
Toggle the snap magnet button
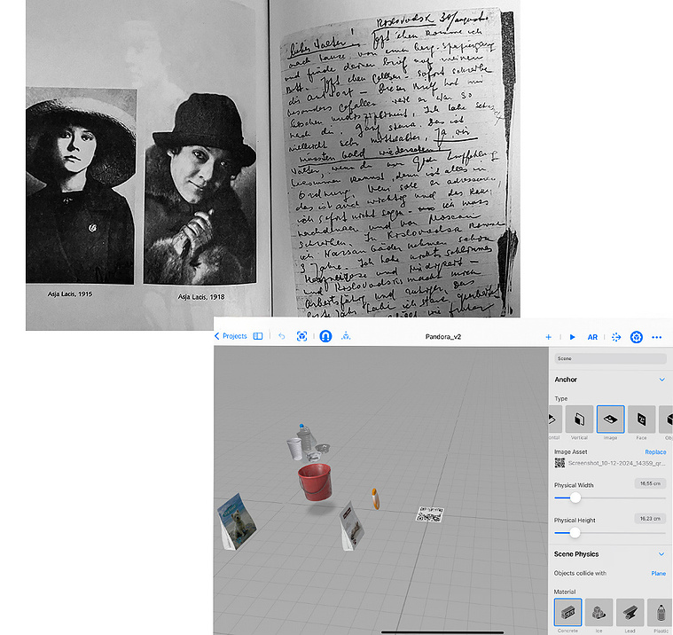point(325,336)
